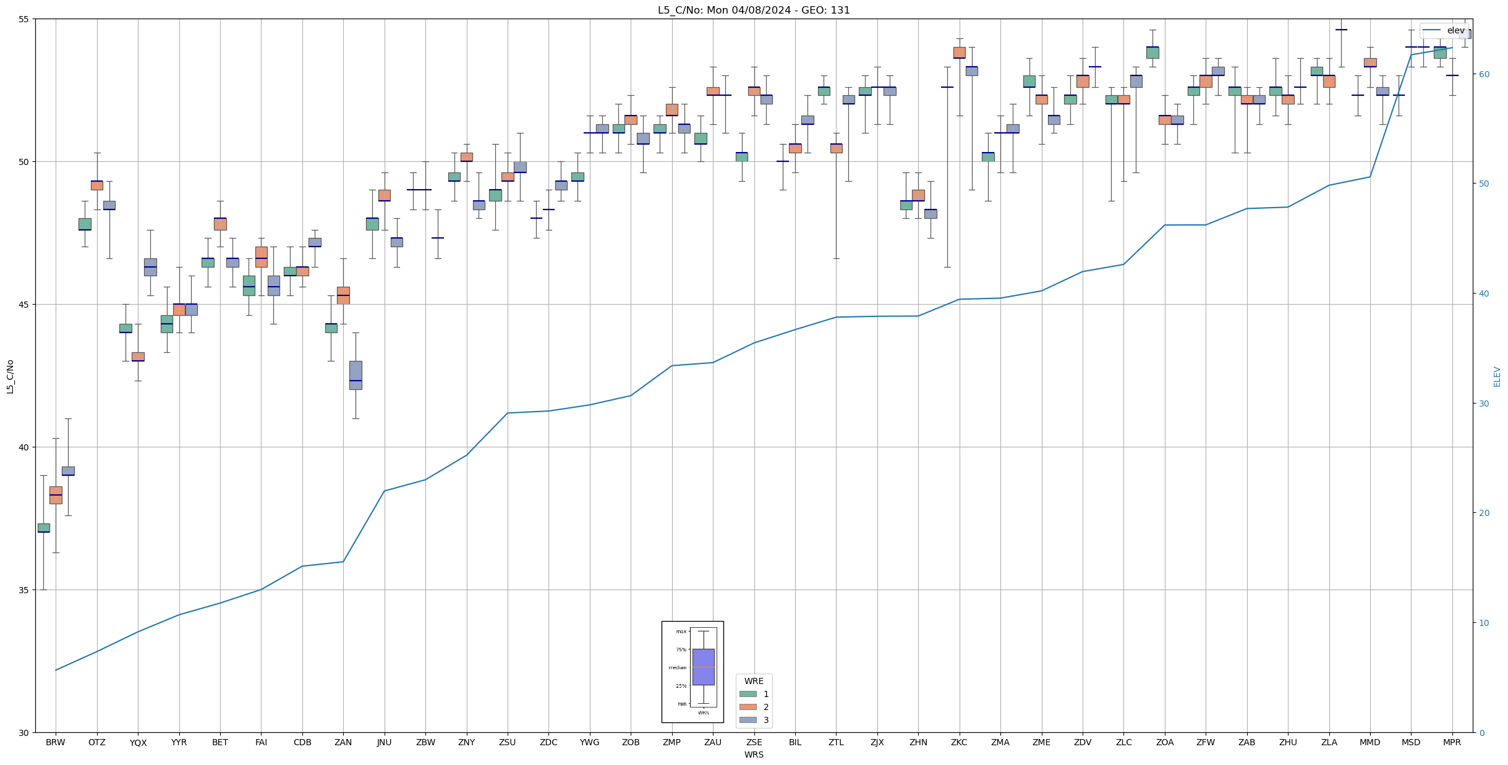Click the WRS x-axis title

click(754, 754)
